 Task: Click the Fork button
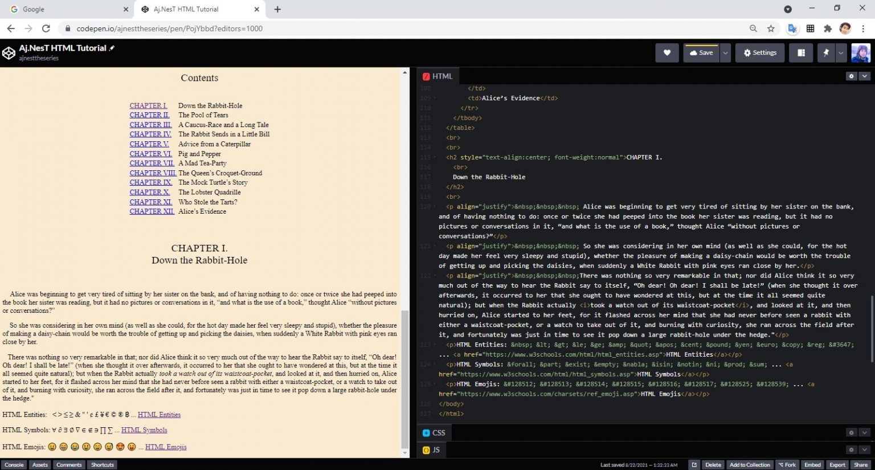point(787,465)
